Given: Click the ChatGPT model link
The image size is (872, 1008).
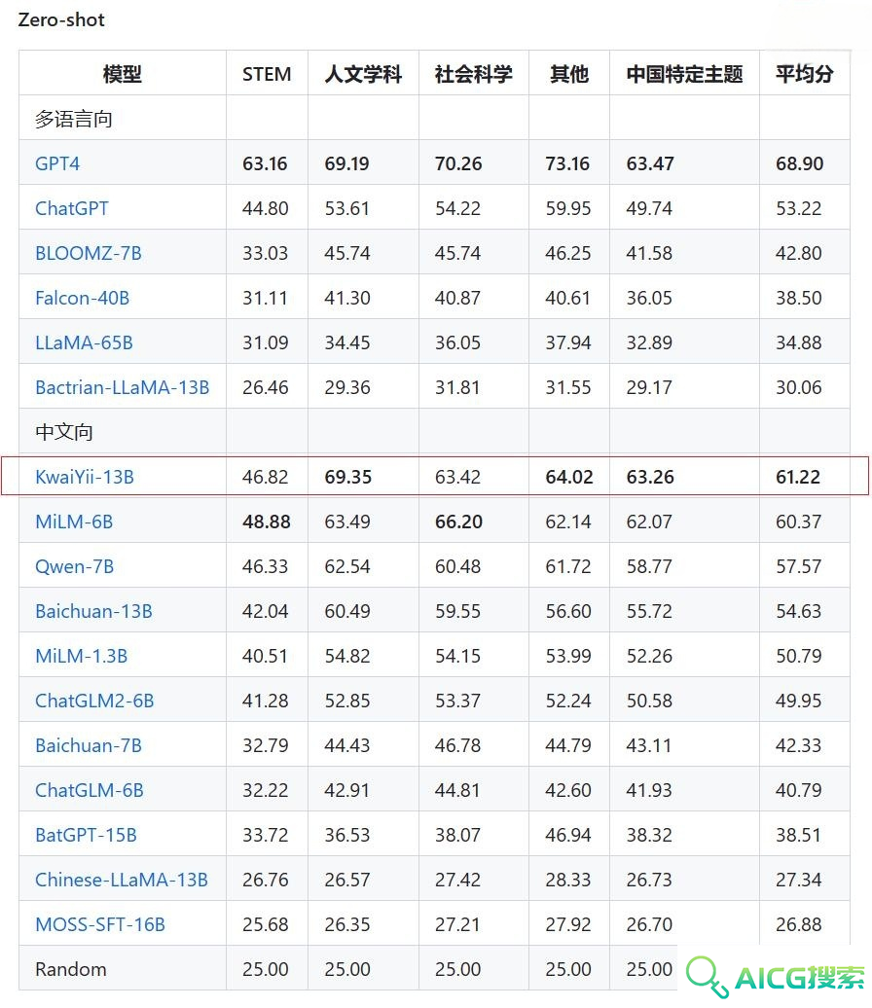Looking at the screenshot, I should pos(72,208).
